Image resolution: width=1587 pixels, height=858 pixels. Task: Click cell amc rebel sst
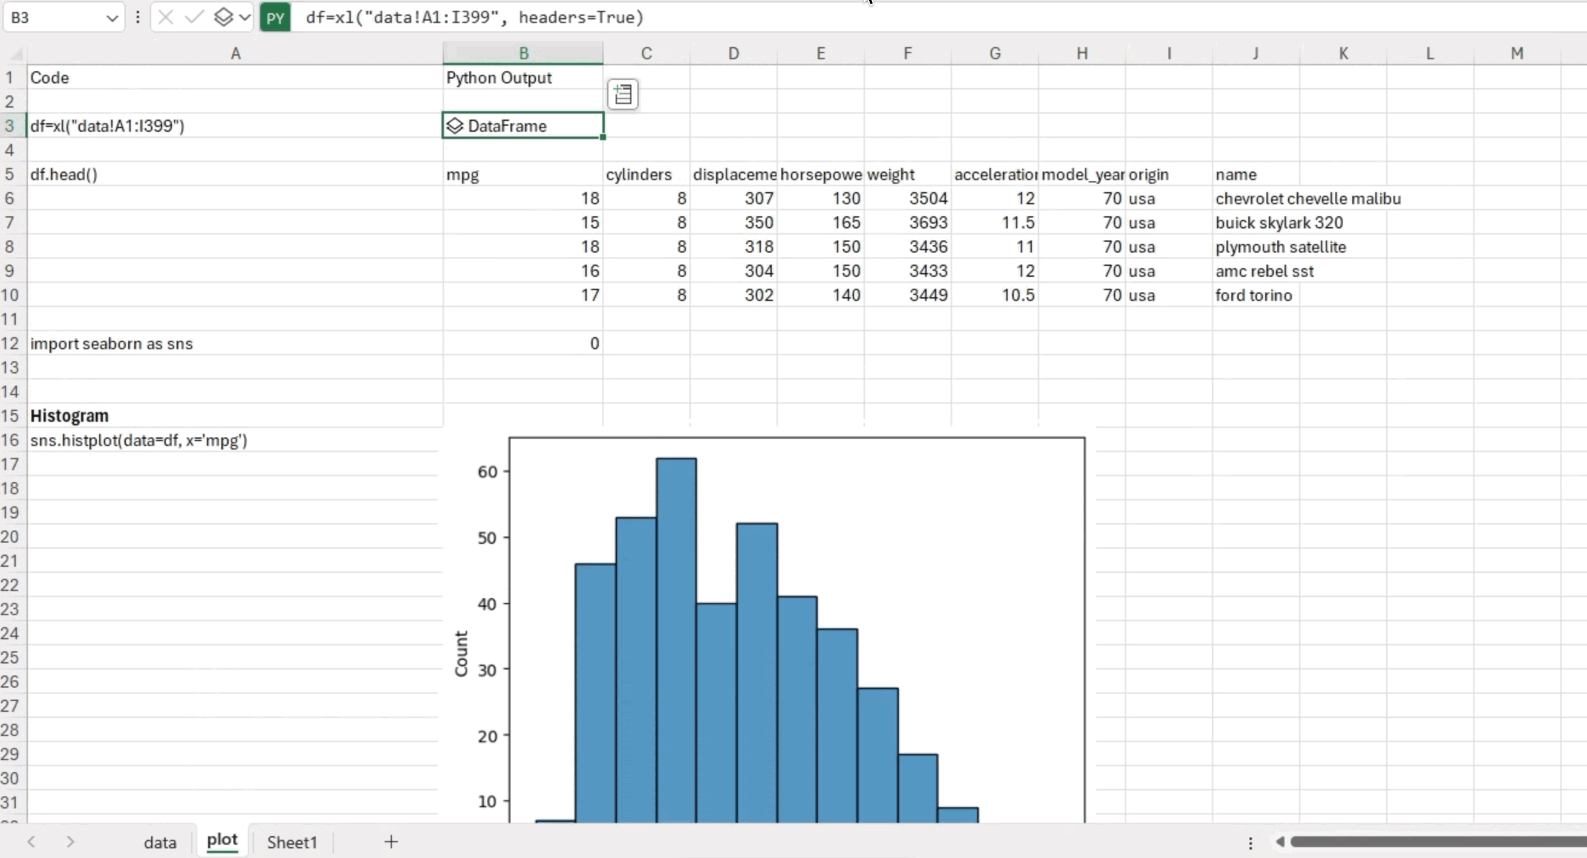coord(1264,271)
